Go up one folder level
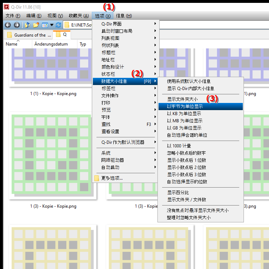 click(27, 25)
